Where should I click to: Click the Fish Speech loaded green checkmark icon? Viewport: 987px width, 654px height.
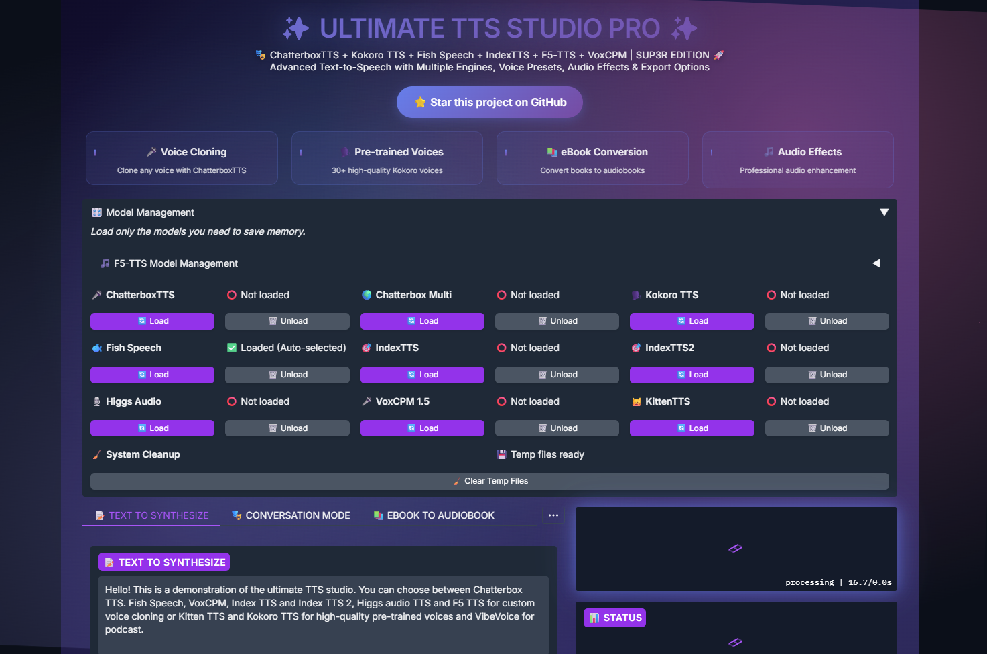pyautogui.click(x=232, y=348)
